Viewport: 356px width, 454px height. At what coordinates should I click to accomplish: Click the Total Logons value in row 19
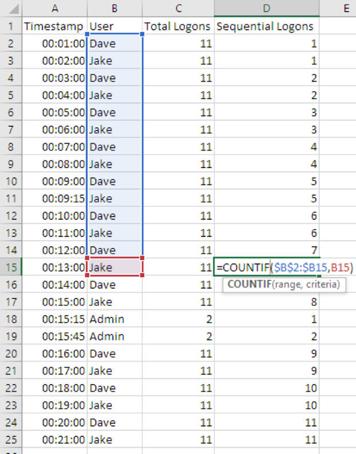[178, 336]
